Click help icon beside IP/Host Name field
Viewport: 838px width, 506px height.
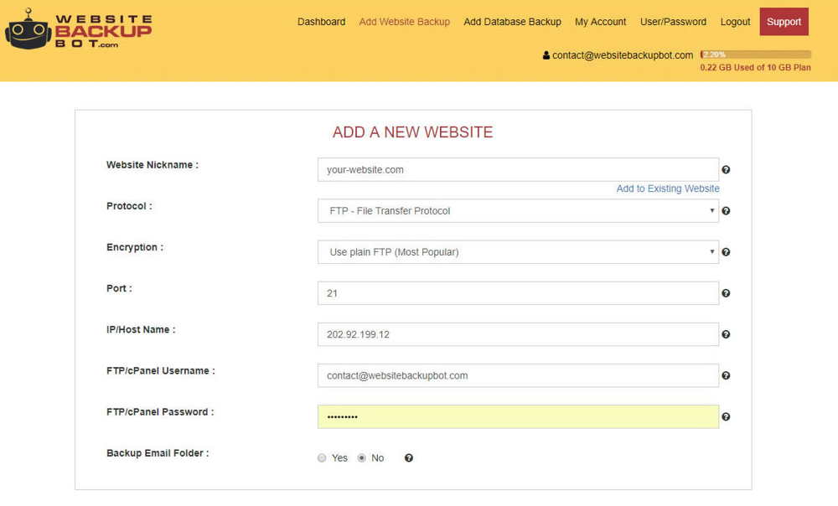tap(726, 334)
